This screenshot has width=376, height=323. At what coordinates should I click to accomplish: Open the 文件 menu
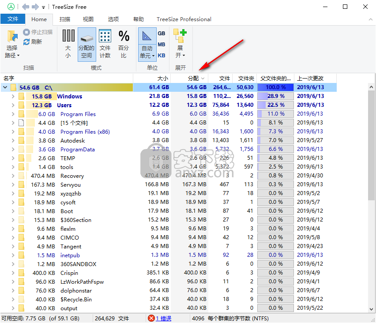pyautogui.click(x=13, y=19)
